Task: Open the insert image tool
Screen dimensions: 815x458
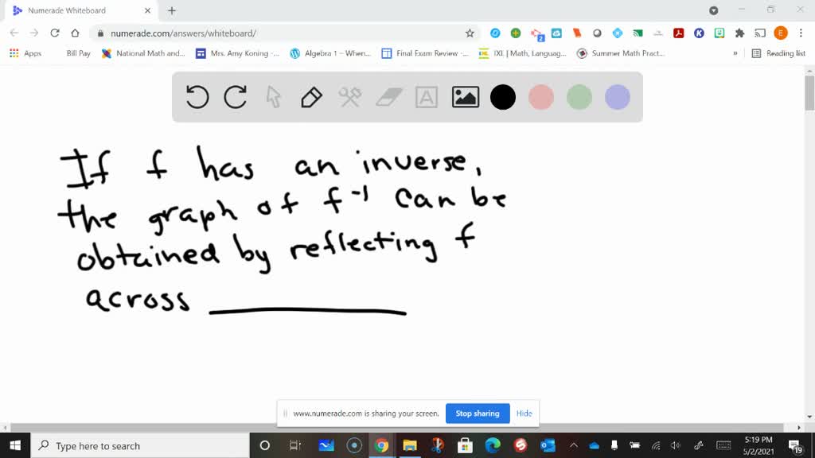Action: (x=465, y=97)
